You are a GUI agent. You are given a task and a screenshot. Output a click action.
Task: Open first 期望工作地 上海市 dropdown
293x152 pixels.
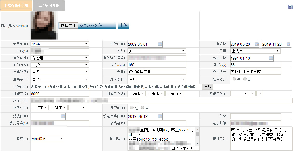pyautogui.click(x=137, y=93)
